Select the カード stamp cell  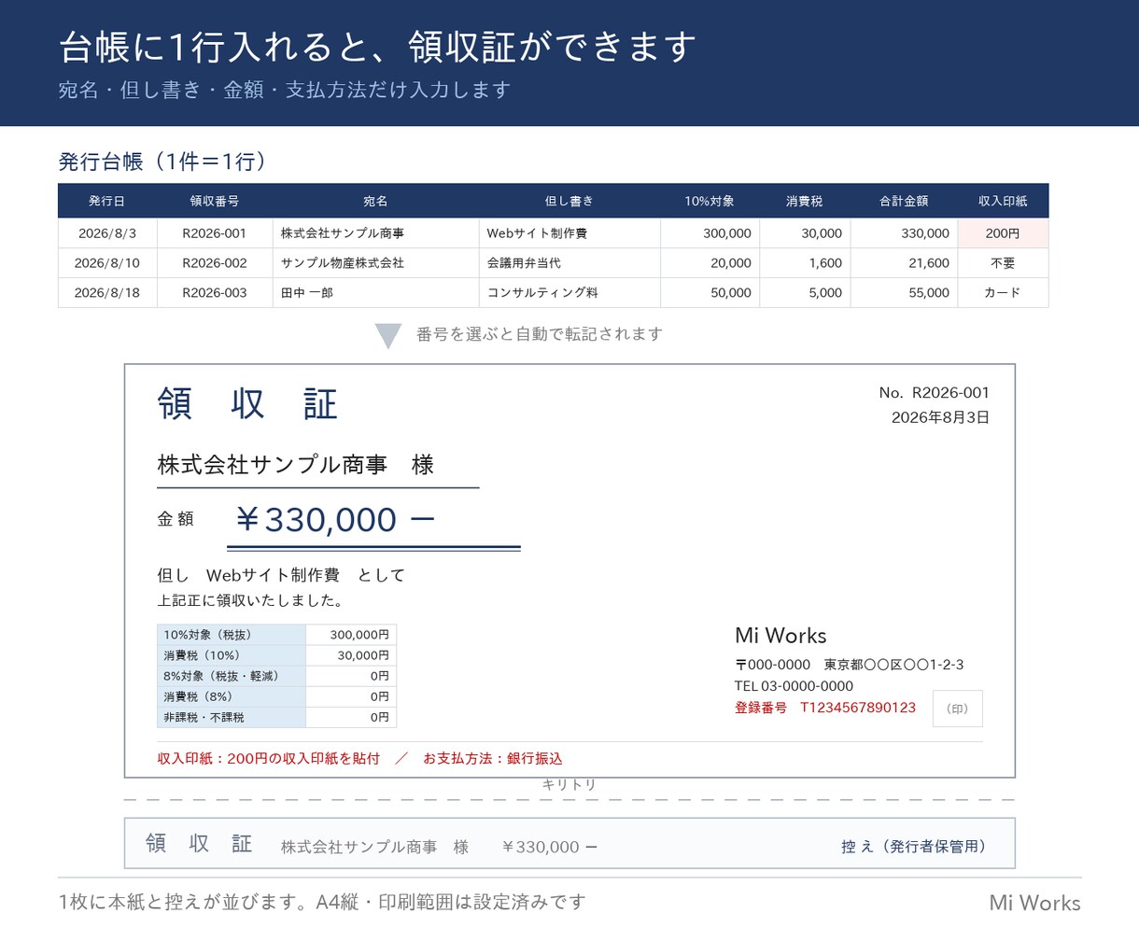(1003, 293)
